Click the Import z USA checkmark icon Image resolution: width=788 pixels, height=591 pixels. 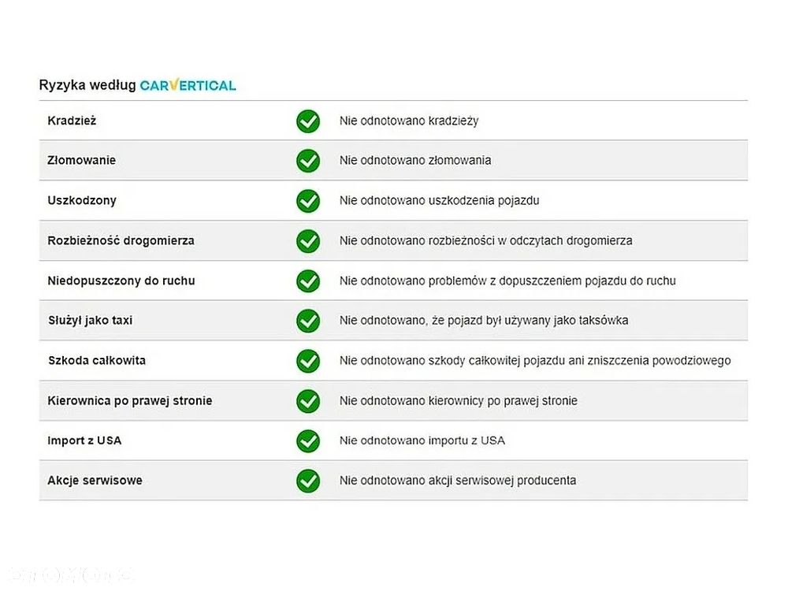pyautogui.click(x=307, y=440)
